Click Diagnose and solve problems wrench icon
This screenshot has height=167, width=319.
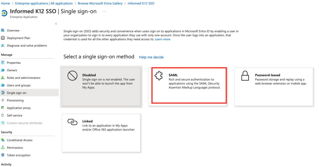(x=3, y=45)
